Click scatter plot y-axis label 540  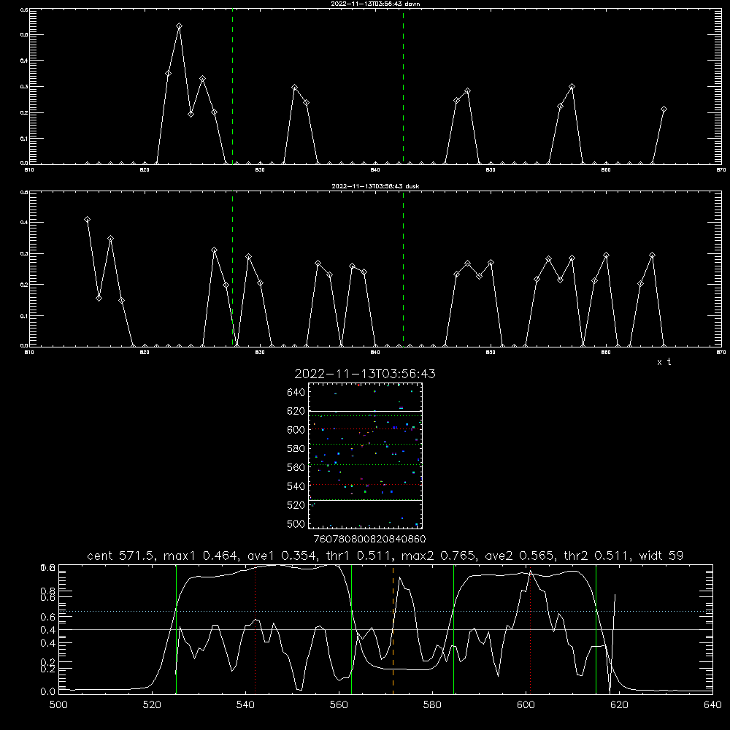point(296,486)
